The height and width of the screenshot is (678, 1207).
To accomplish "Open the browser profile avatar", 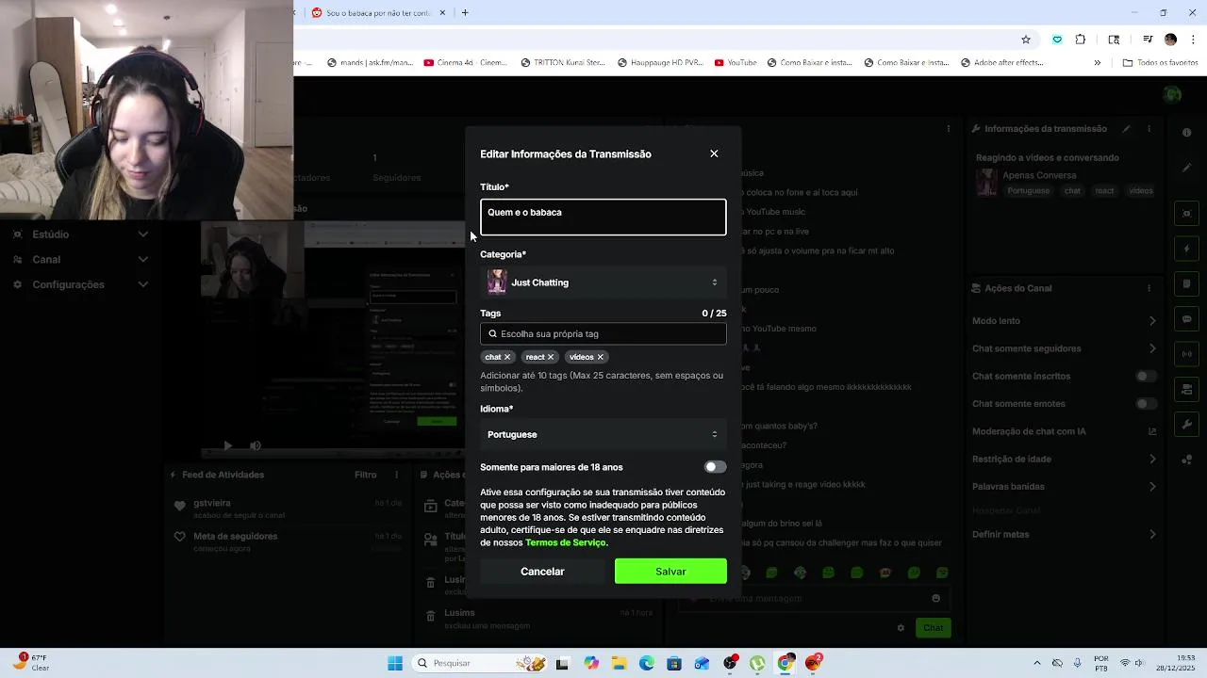I will click(1170, 40).
